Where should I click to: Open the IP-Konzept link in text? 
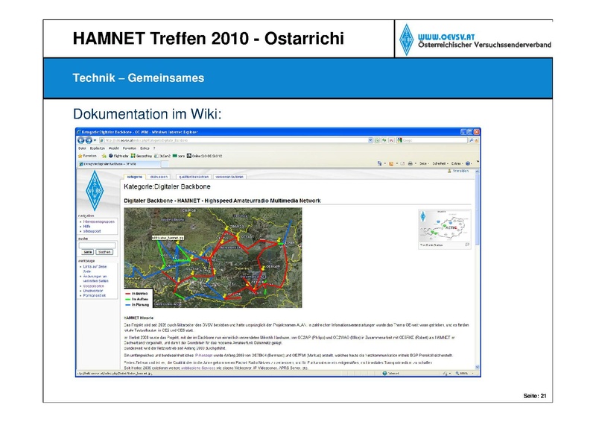coord(203,356)
